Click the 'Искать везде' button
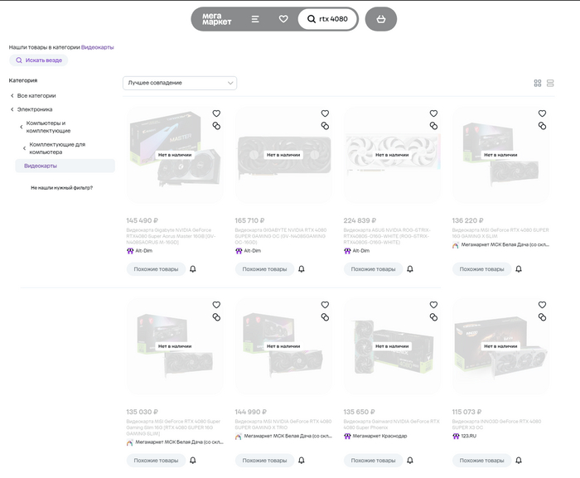The image size is (580, 478). (x=38, y=60)
